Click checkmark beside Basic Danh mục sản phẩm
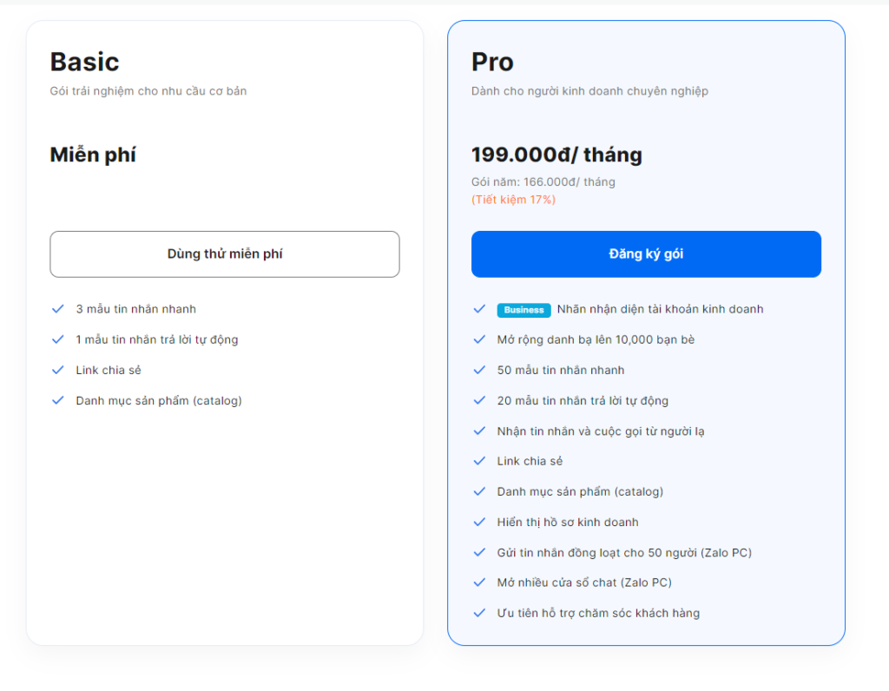 point(58,400)
